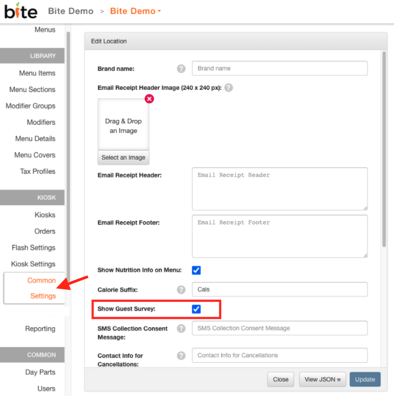Open Menus in the sidebar
This screenshot has height=396, width=394.
coord(45,30)
